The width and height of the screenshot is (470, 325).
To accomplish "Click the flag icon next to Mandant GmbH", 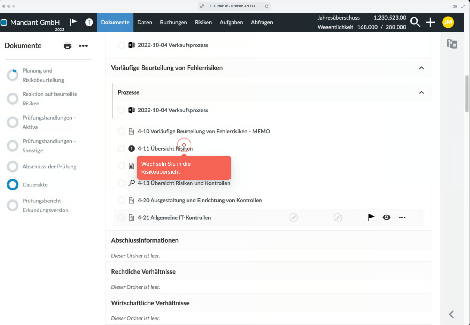I will [73, 22].
